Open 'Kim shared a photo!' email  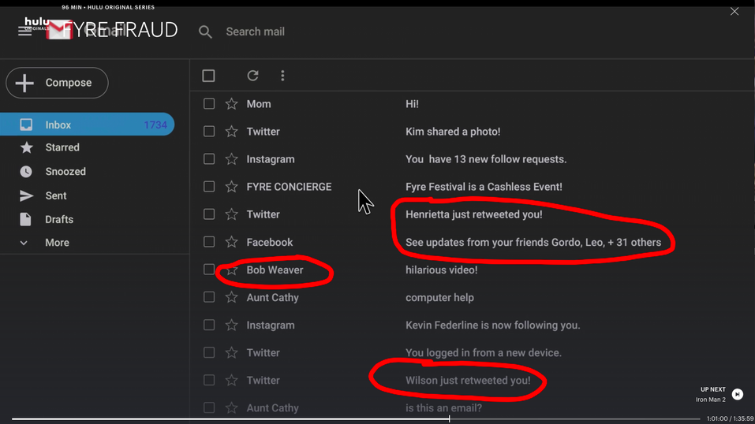(x=453, y=132)
